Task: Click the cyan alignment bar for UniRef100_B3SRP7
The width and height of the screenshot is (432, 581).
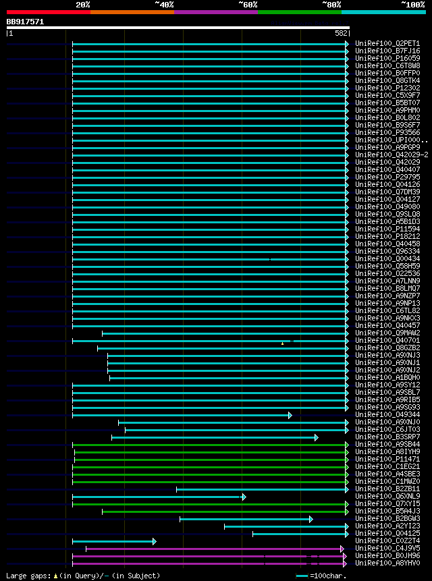Action: click(215, 437)
